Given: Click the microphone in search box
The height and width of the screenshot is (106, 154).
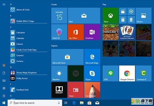Looking at the screenshot, I should pos(59,103).
